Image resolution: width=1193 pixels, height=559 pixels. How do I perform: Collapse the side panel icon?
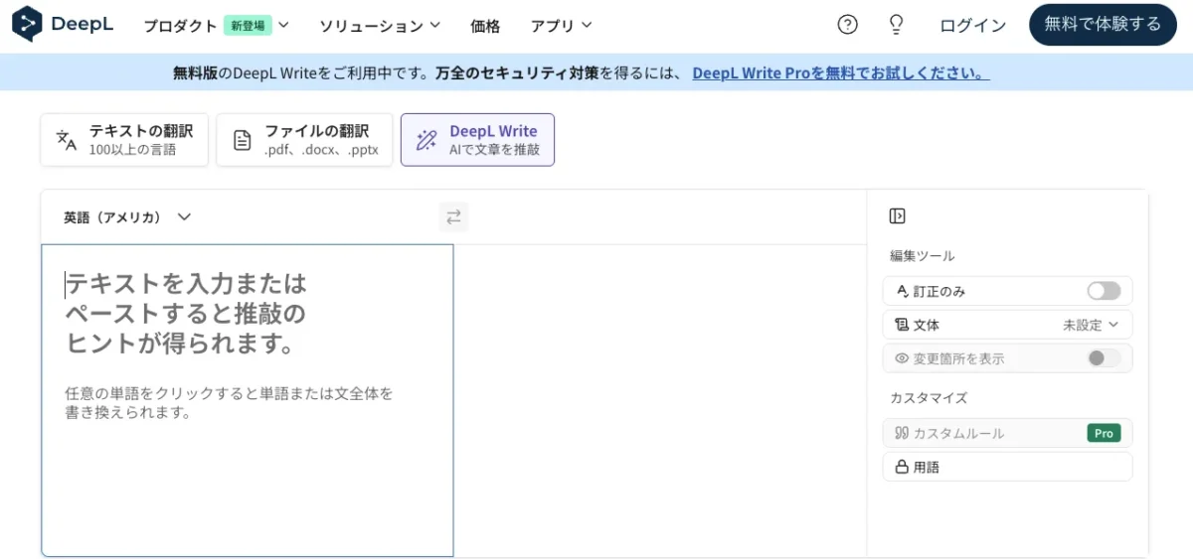click(x=897, y=215)
